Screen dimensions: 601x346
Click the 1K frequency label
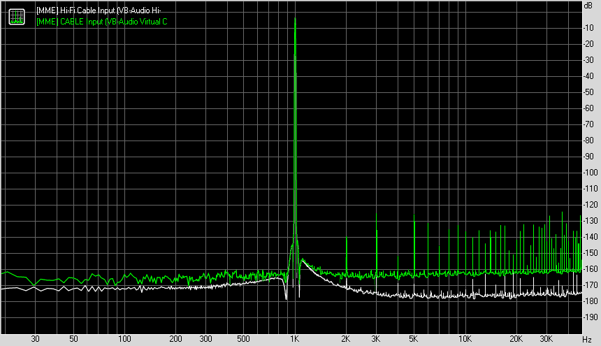[294, 339]
